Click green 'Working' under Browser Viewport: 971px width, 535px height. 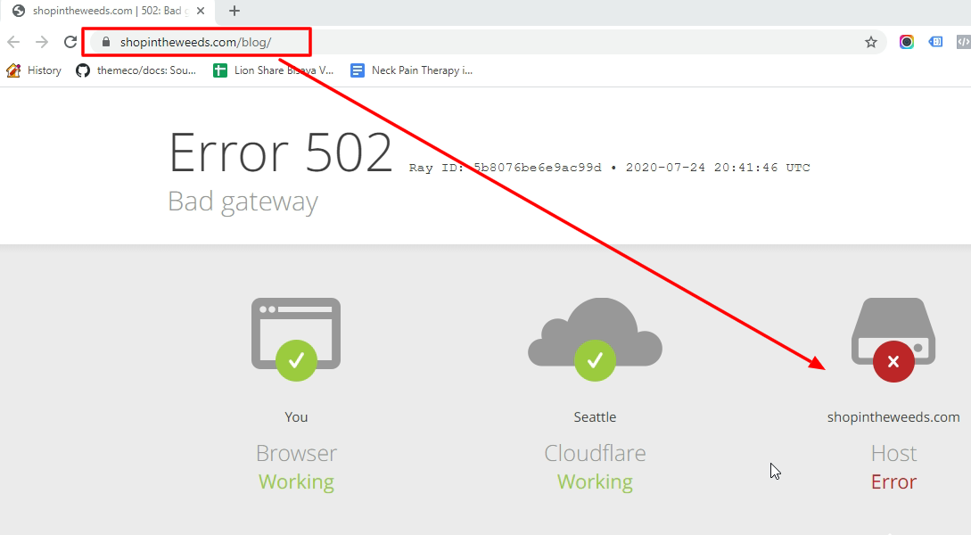tap(296, 481)
